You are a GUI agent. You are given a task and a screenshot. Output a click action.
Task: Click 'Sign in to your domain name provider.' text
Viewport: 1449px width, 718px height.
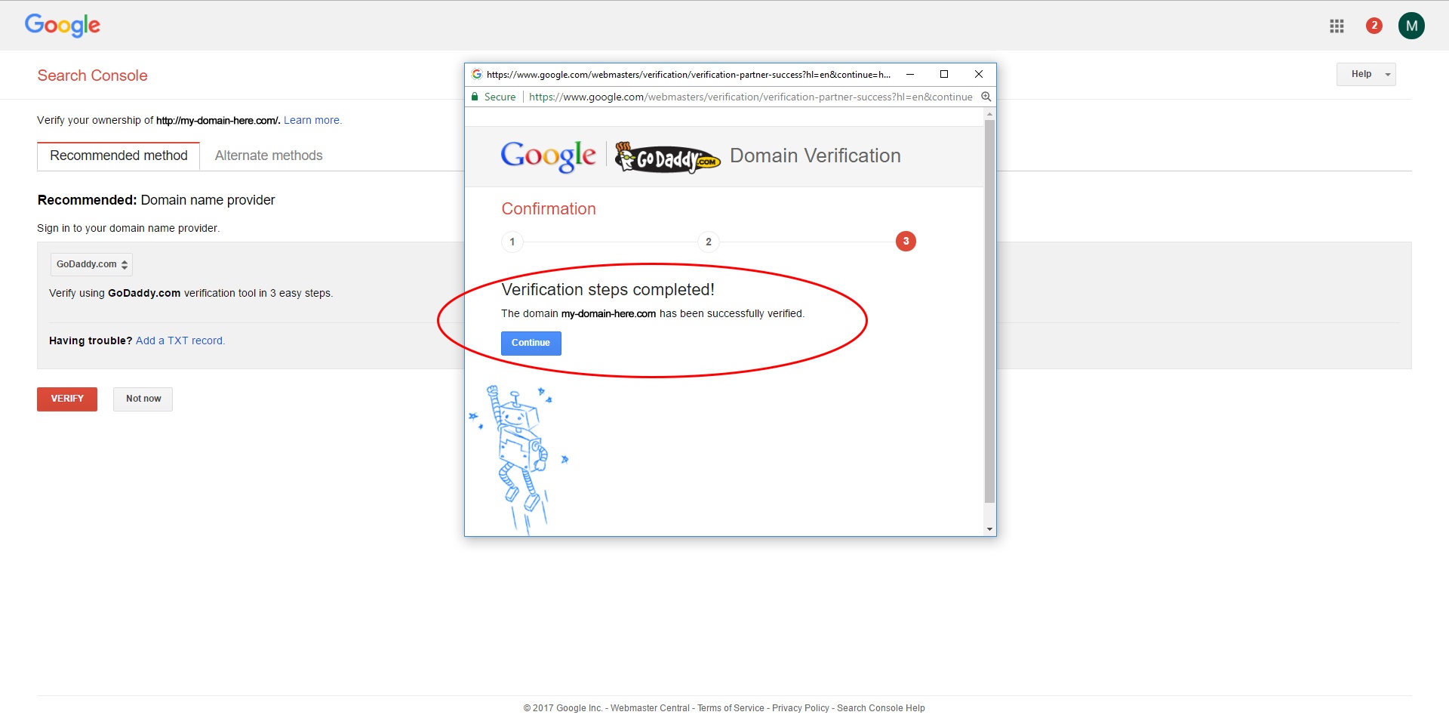128,228
